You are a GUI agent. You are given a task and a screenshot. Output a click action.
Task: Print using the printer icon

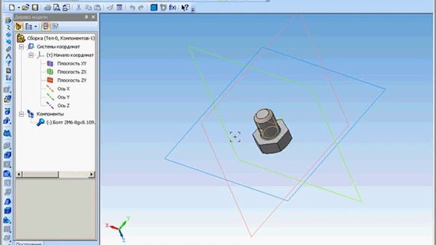[48, 7]
